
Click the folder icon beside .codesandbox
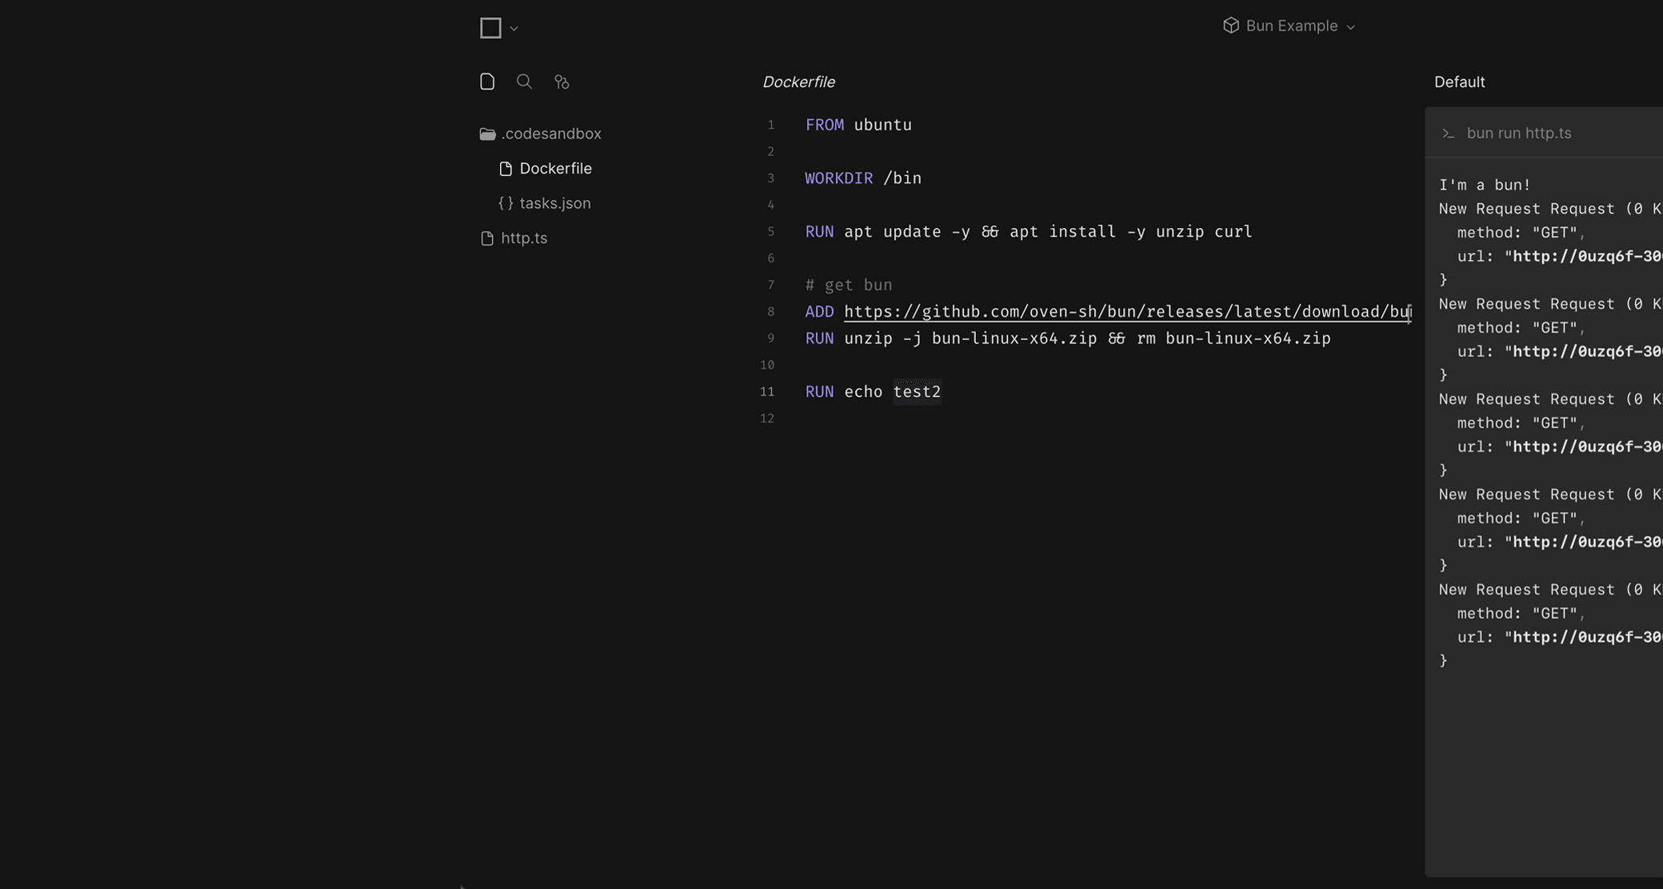point(487,133)
